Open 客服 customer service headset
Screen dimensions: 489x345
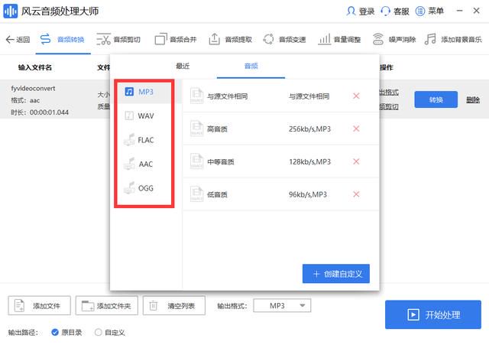[385, 11]
